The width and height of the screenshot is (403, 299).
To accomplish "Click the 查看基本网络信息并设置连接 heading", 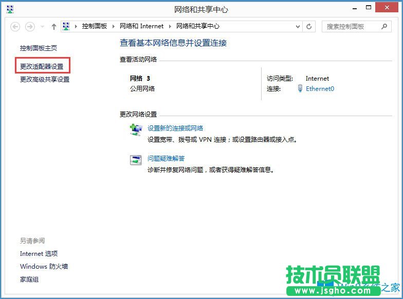I will tap(173, 43).
